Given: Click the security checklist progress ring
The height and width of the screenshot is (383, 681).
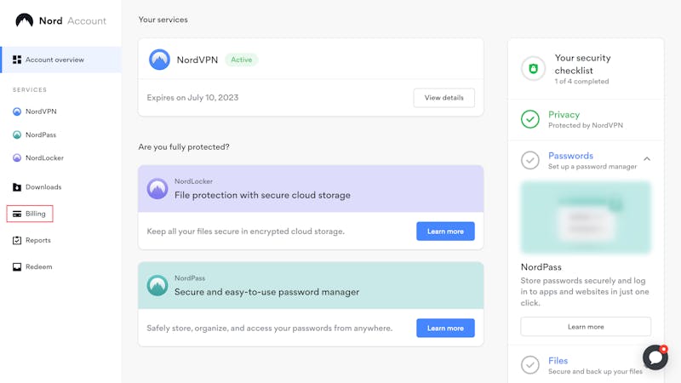Looking at the screenshot, I should 534,69.
